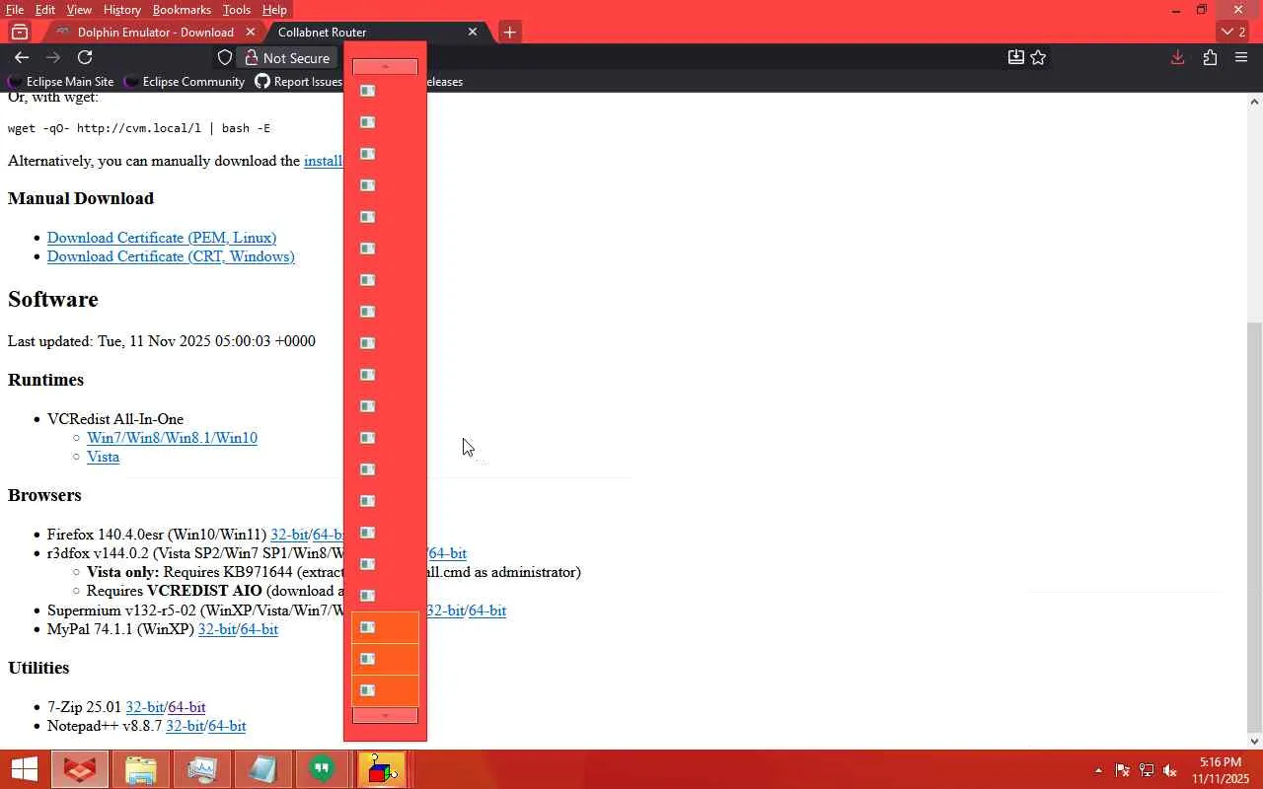Click Download Certificate (CRT, Windows) link

click(x=171, y=256)
